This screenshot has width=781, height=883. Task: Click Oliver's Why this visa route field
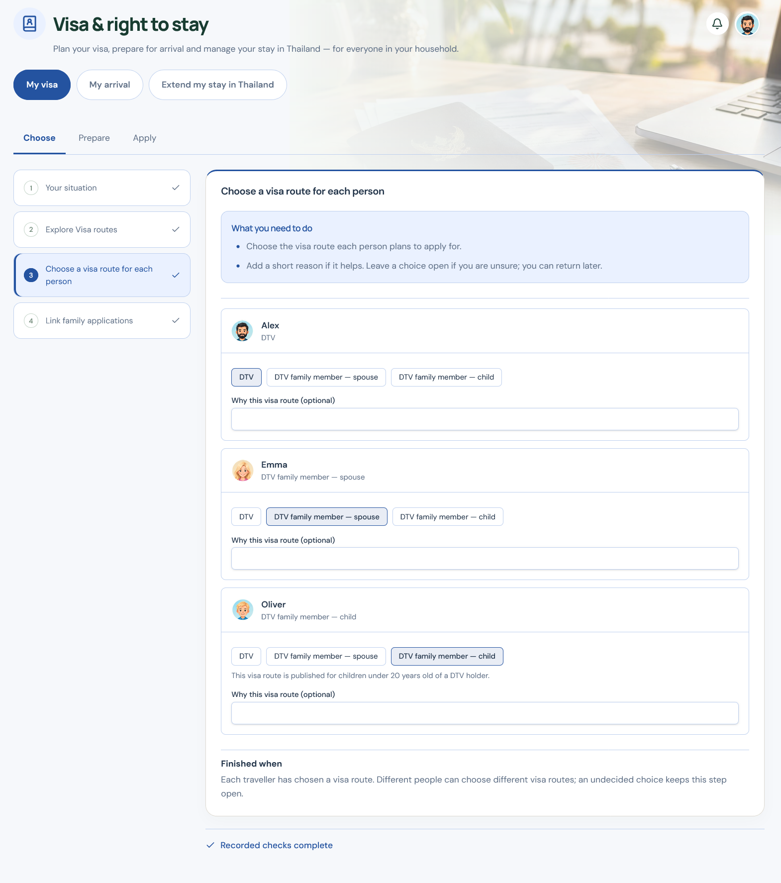point(485,713)
